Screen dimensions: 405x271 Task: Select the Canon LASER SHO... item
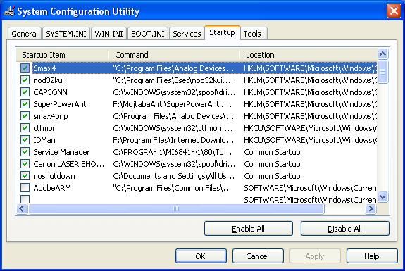[69, 164]
